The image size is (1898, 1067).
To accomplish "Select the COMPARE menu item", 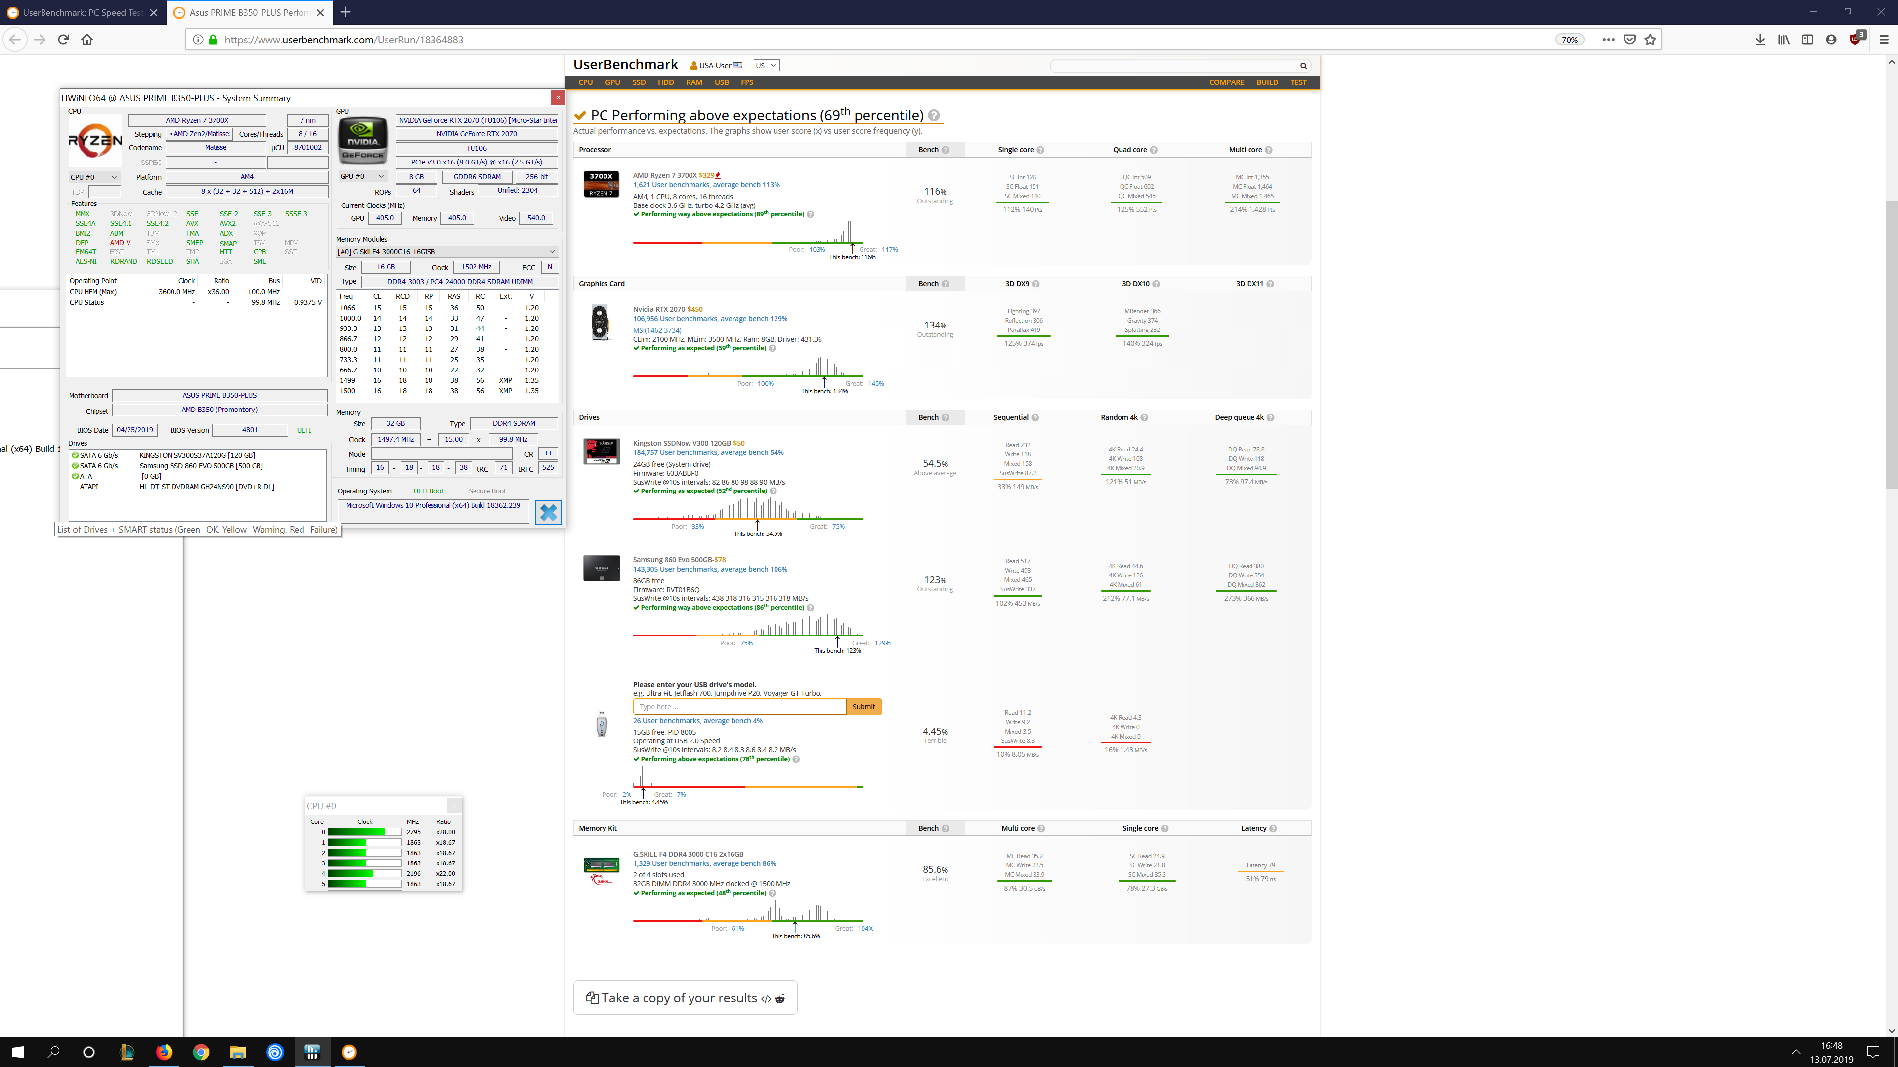I will pos(1226,82).
